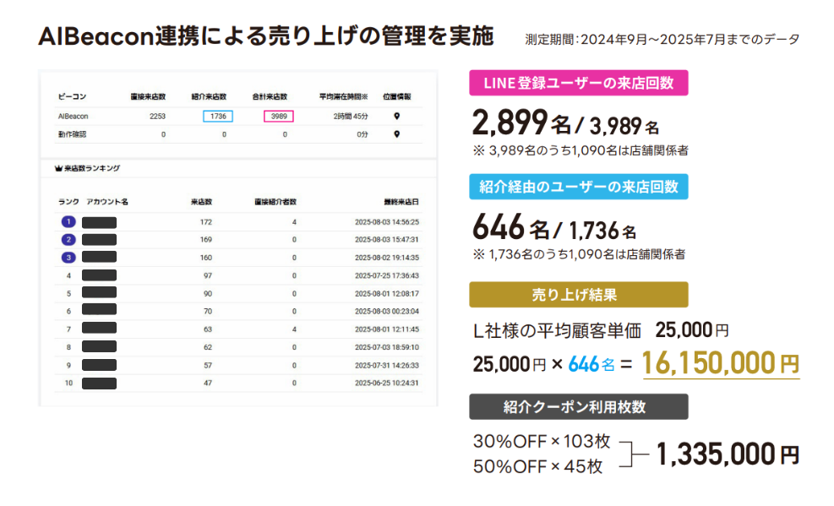
Task: Click the pink LINE登録ユーザーの来店回数 label
Action: tap(578, 83)
